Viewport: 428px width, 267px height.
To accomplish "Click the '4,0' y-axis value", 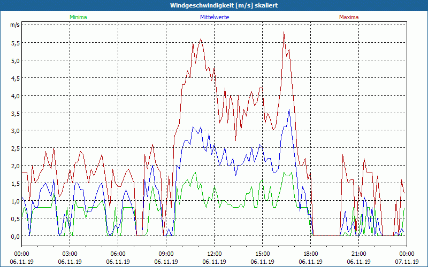I will click(x=16, y=96).
